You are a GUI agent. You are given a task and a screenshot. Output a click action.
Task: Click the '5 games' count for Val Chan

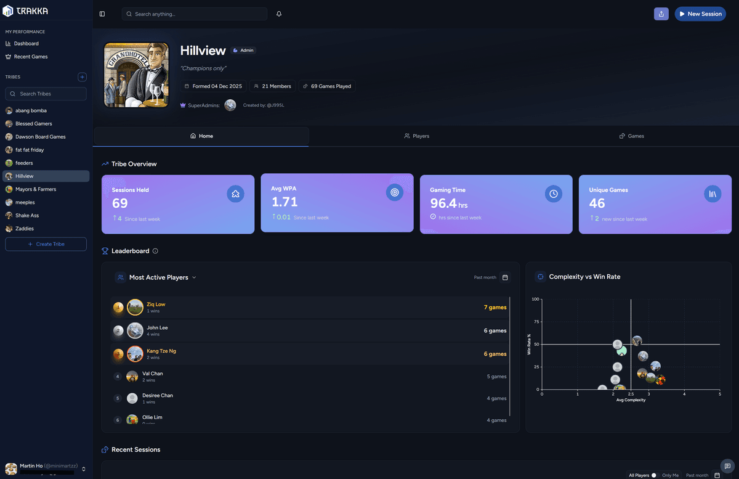[496, 377]
